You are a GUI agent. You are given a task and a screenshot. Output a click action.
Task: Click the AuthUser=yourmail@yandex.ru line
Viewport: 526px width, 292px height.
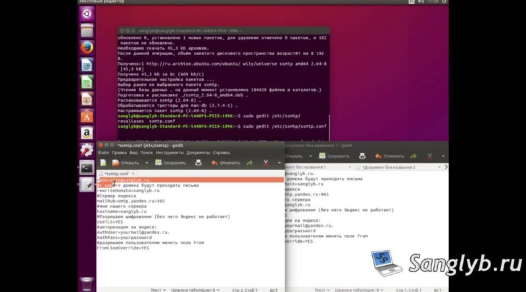coord(133,232)
